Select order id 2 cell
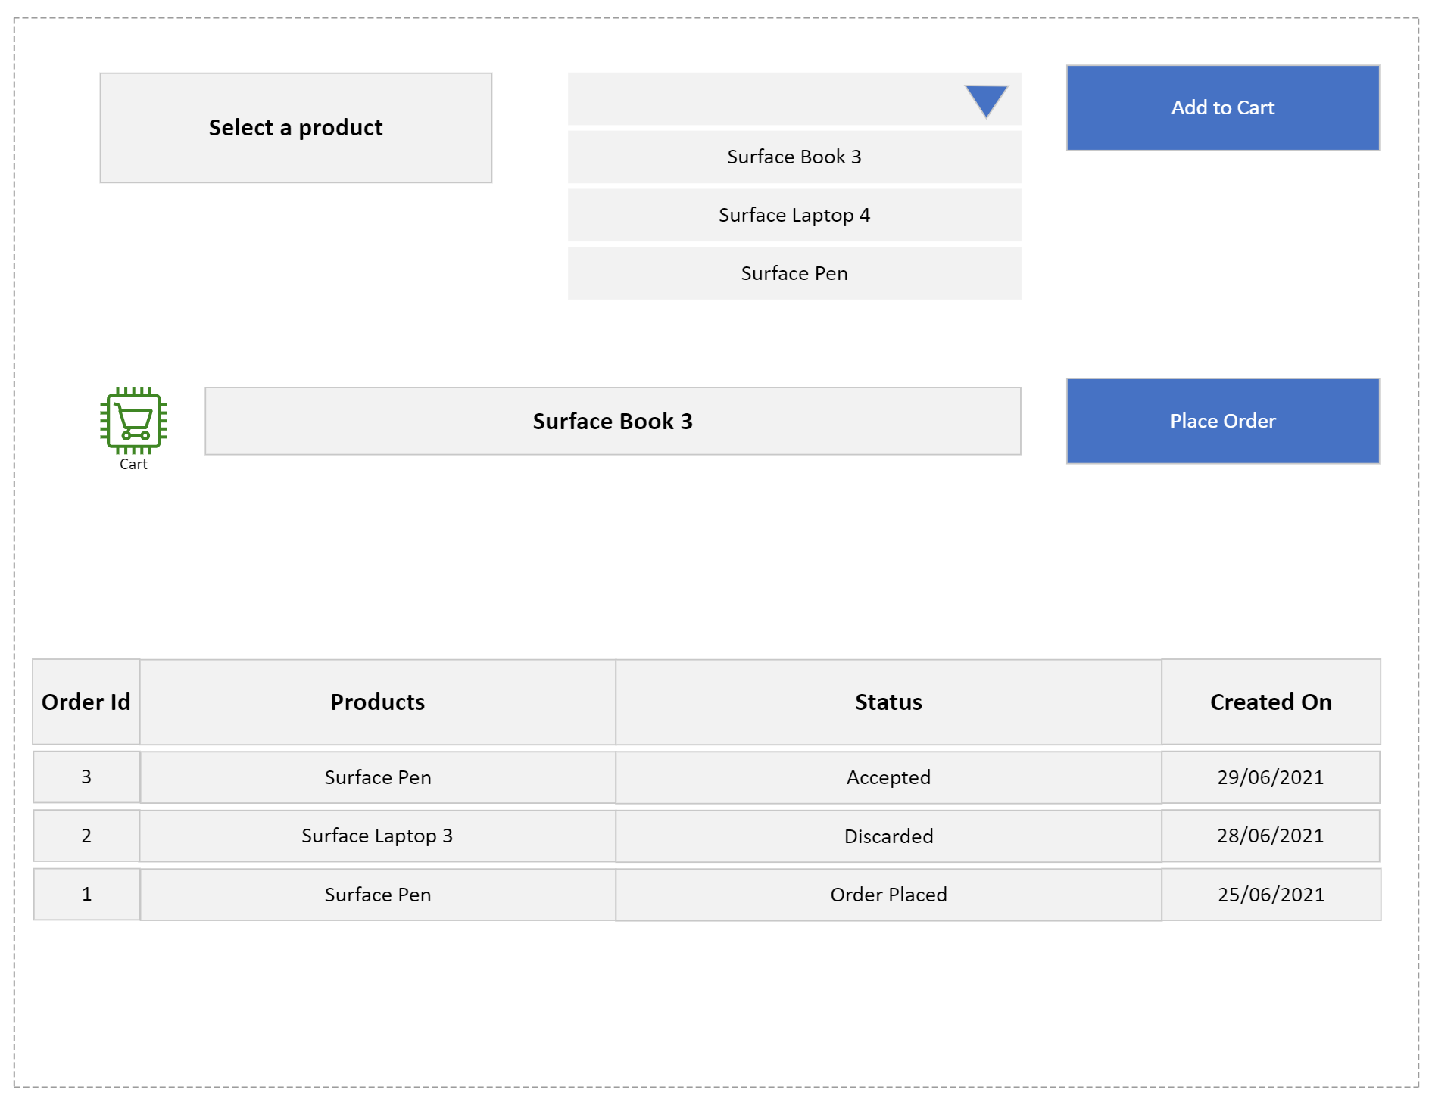This screenshot has height=1108, width=1432. 86,836
